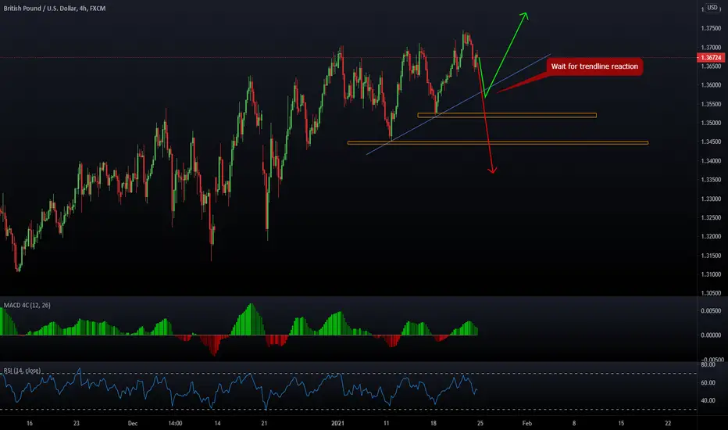Click the '8' date on time axis
728x430 pixels.
click(x=574, y=424)
